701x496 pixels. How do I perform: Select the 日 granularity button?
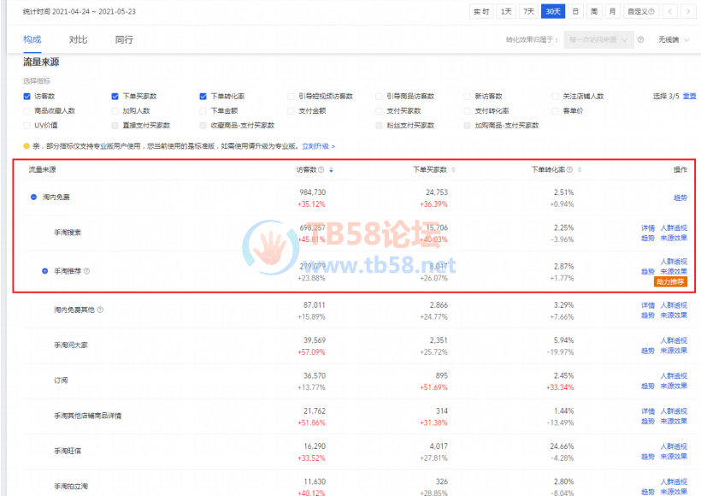(x=576, y=12)
